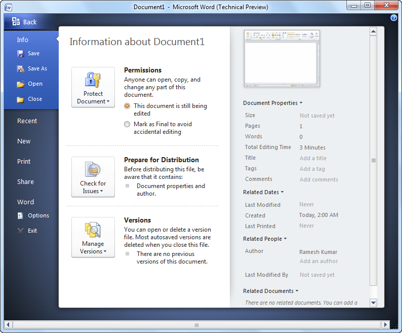Go to the Print tab
Screen dimensions: 402x333
point(24,162)
